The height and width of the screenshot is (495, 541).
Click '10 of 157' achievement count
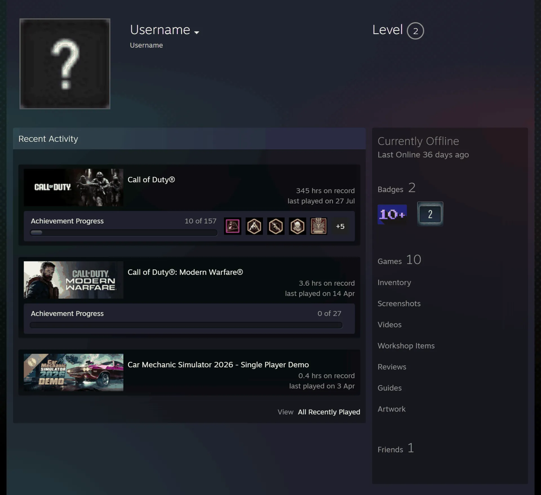tap(200, 221)
